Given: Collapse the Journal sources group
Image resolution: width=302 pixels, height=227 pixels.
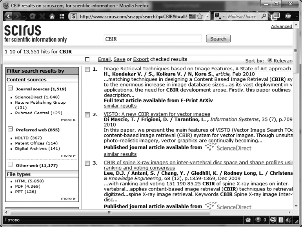Looking at the screenshot, I should tap(10, 89).
